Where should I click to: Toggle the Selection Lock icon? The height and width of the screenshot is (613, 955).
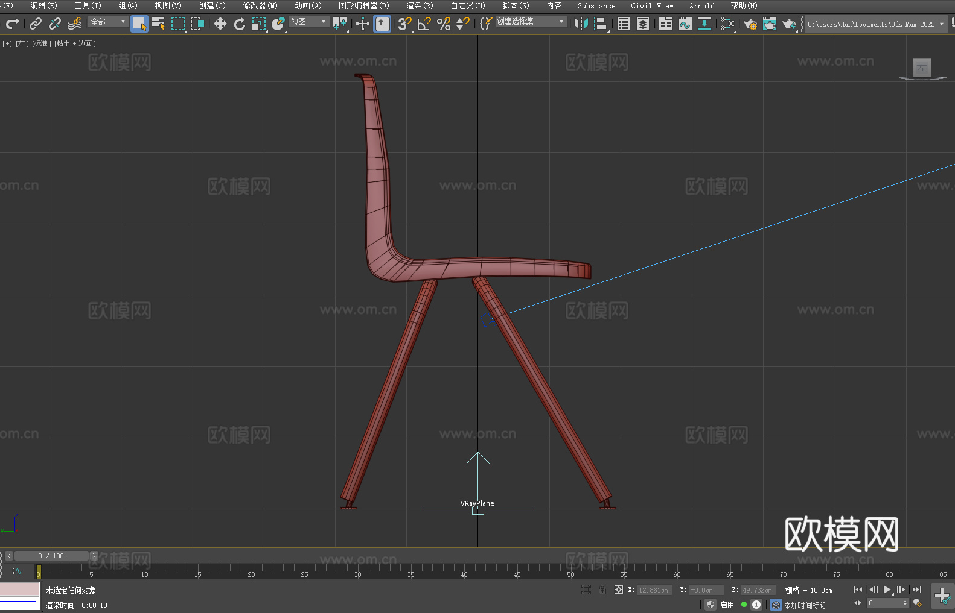pyautogui.click(x=602, y=589)
